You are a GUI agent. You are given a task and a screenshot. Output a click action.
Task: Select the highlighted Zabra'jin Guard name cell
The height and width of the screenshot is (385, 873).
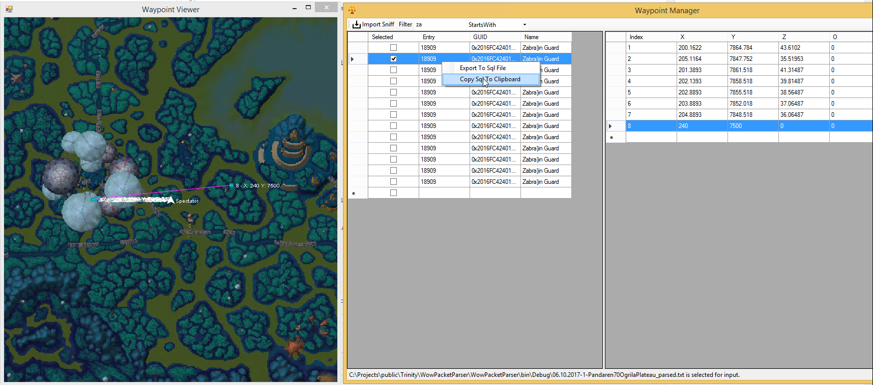546,59
